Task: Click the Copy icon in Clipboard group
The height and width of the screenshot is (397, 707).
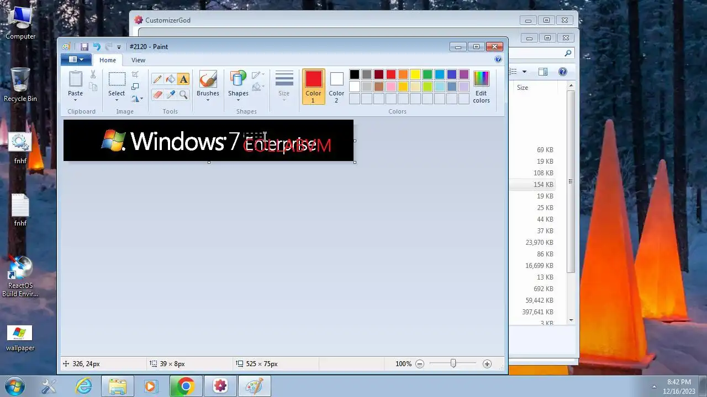Action: tap(93, 87)
